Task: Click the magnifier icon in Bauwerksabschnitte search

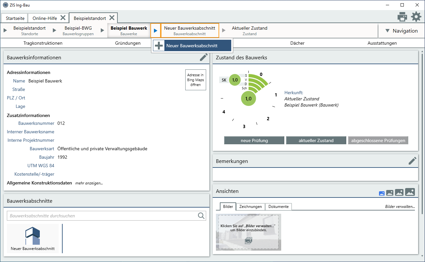Action: point(201,216)
